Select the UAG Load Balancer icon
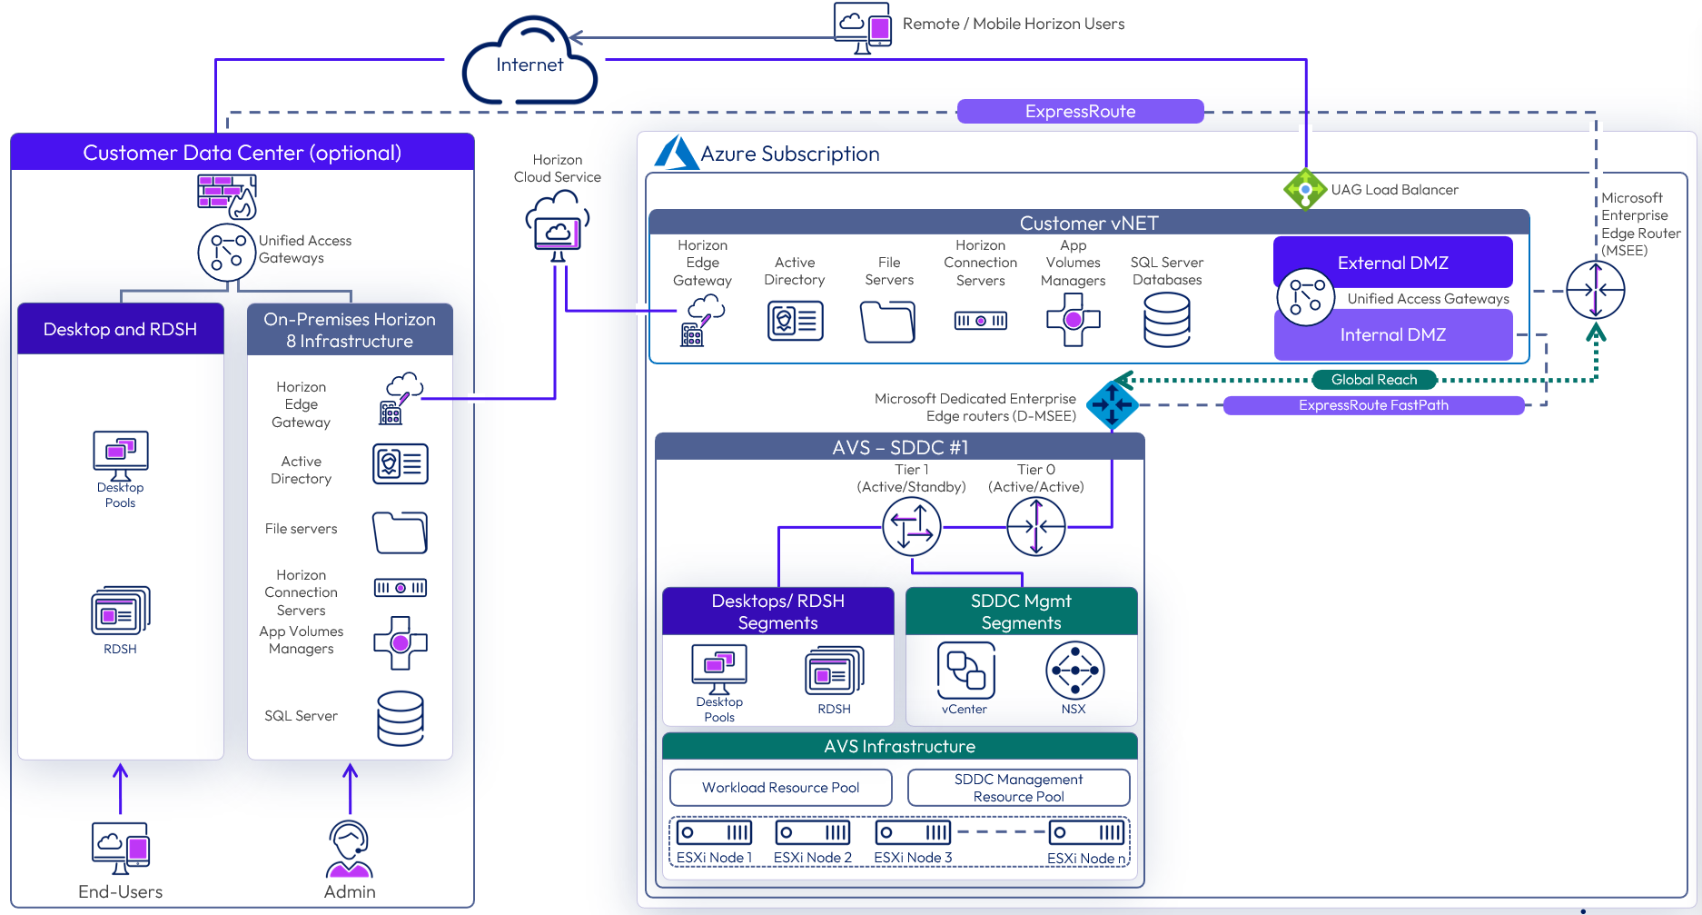This screenshot has height=915, width=1702. click(x=1305, y=190)
